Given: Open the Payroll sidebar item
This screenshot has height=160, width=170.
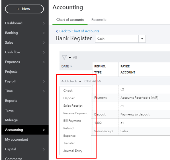Looking at the screenshot, I should pyautogui.click(x=10, y=81).
